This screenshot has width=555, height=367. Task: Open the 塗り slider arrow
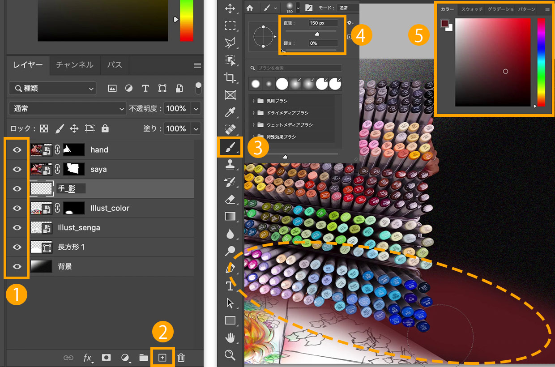coord(196,128)
